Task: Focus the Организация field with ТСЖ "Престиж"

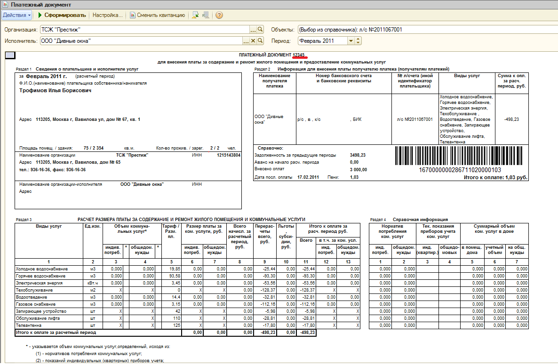Action: tap(144, 30)
